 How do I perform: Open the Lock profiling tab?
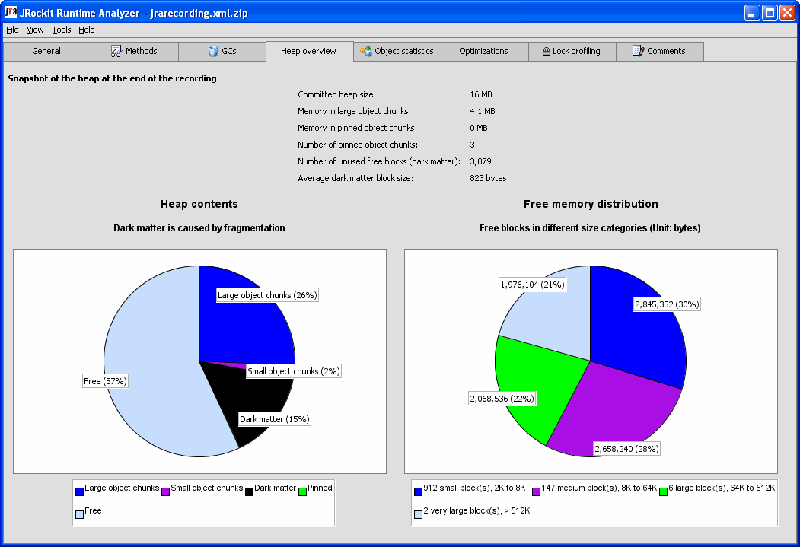[572, 51]
